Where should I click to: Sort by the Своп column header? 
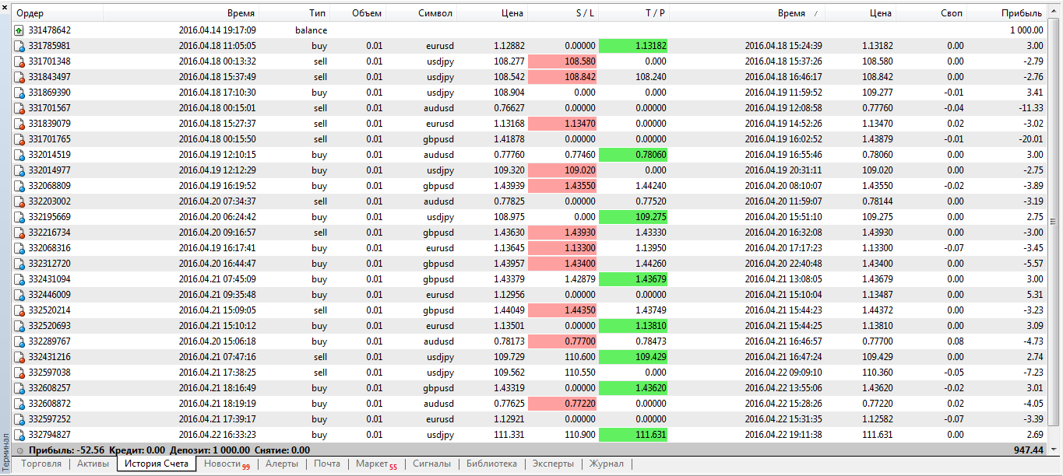click(x=931, y=13)
